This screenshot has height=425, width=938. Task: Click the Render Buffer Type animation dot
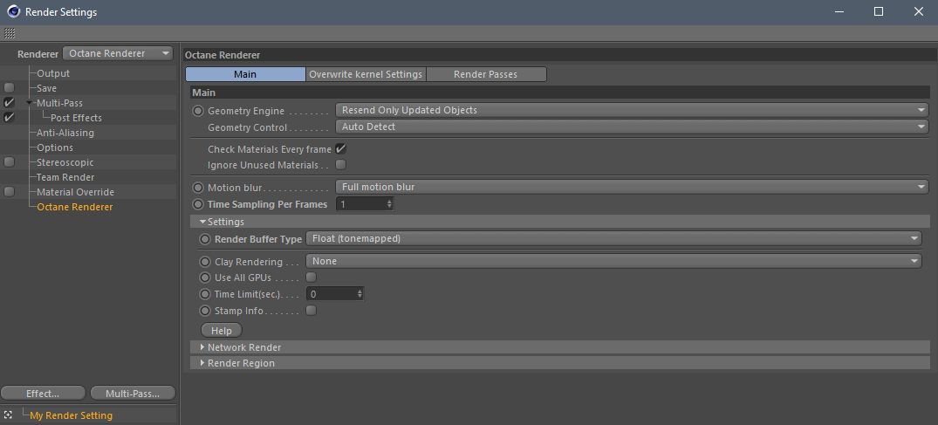[205, 239]
